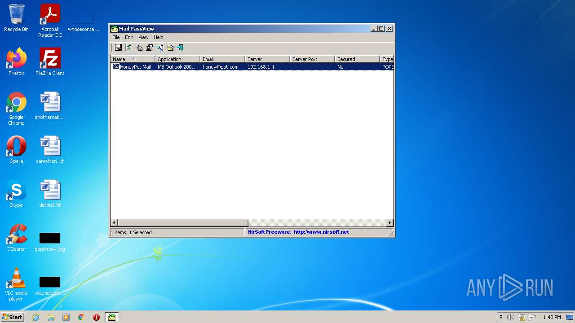Open the Windows Start menu

(13, 317)
